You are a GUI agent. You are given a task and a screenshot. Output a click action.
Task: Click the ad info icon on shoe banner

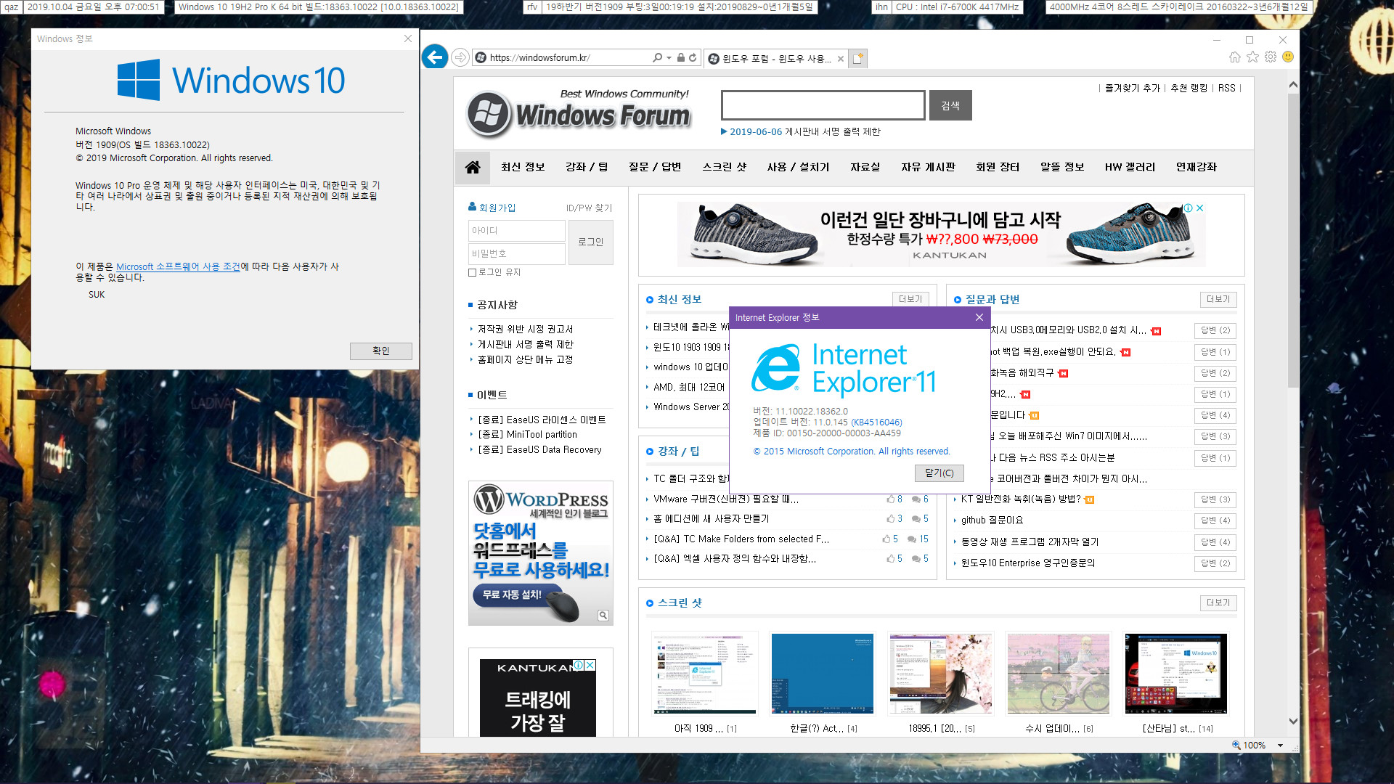[1189, 208]
